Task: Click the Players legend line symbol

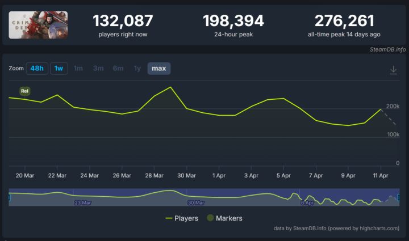Action: click(x=169, y=218)
